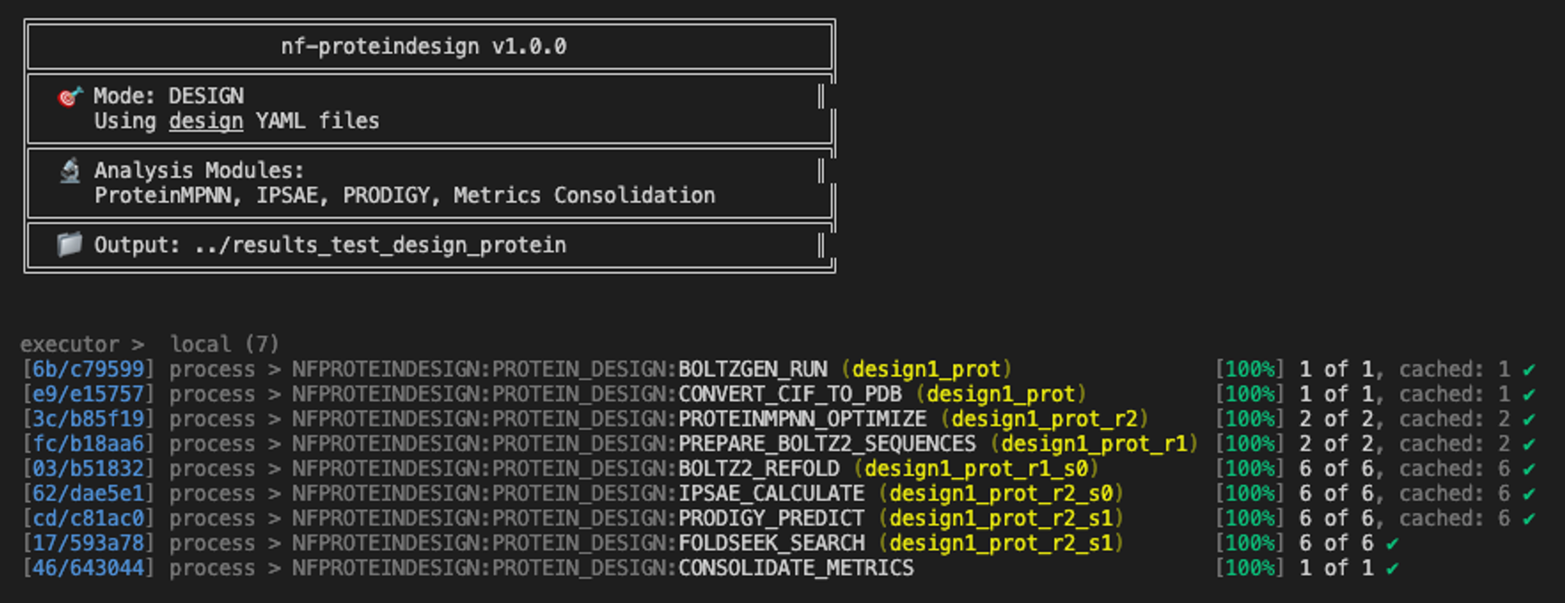Viewport: 1565px width, 603px height.
Task: Click the (design1_prot) tag on BOLTZGEN_RUN
Action: click(x=927, y=370)
